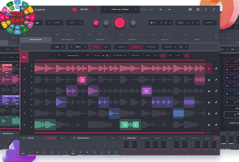This screenshot has height=162, width=239.
Task: Open the 1/8 grid dropdown
Action: tap(58, 47)
